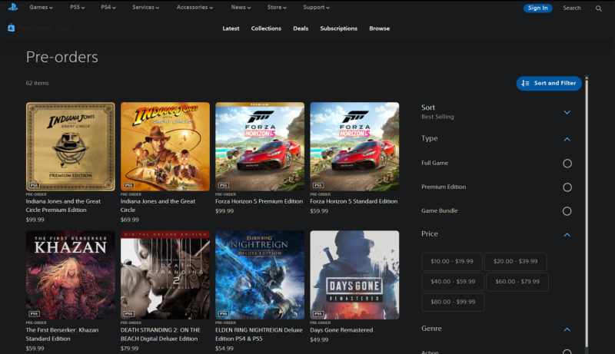Go to the Collections tab
The image size is (615, 354).
point(266,28)
